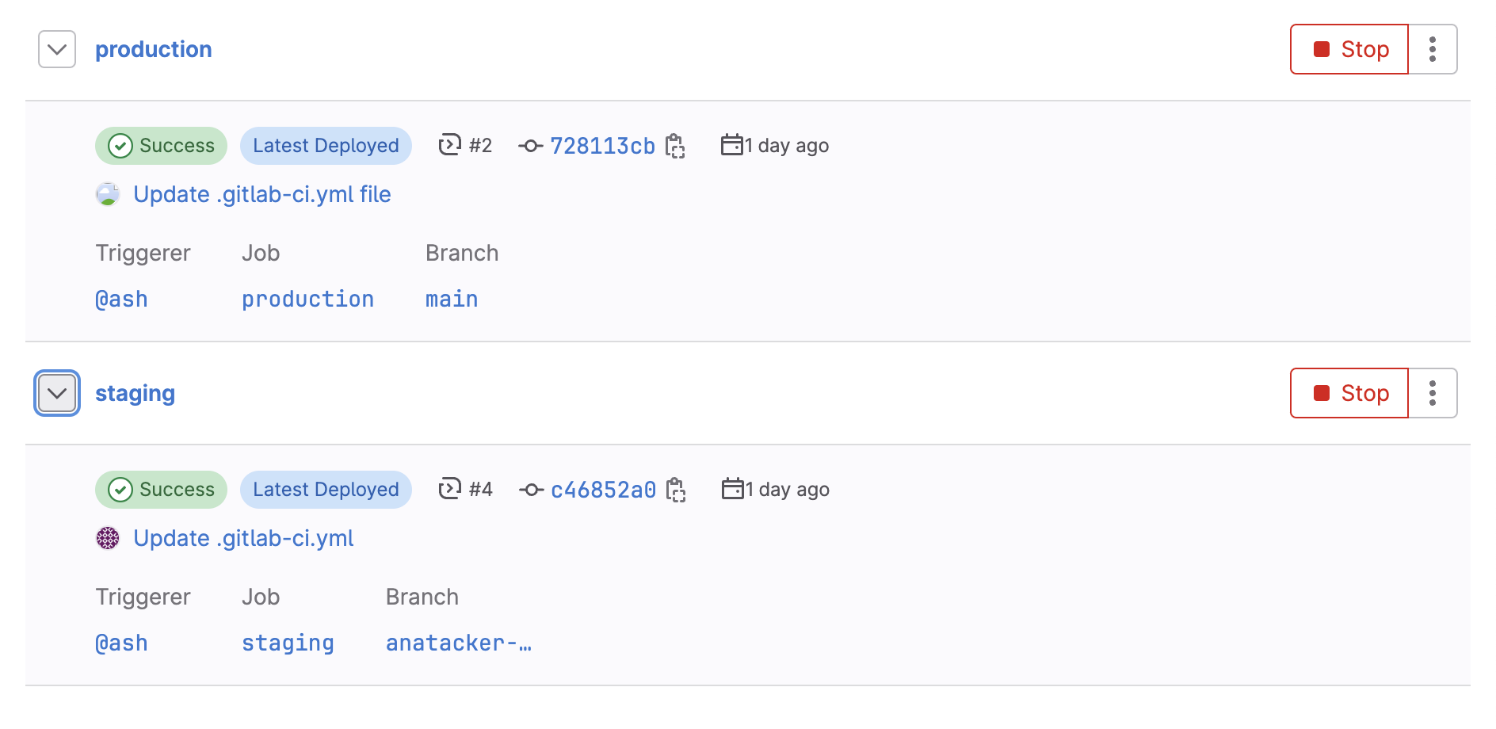Image resolution: width=1496 pixels, height=729 pixels.
Task: Stop the staging environment
Action: [x=1349, y=393]
